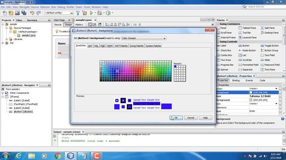This screenshot has height=160, width=286.
Task: Open the Refactor menu
Action: [x=45, y=7]
